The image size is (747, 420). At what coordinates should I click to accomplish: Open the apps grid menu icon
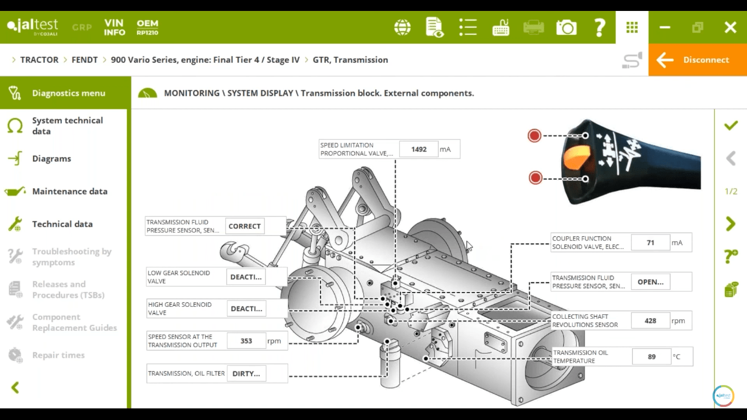click(x=632, y=27)
